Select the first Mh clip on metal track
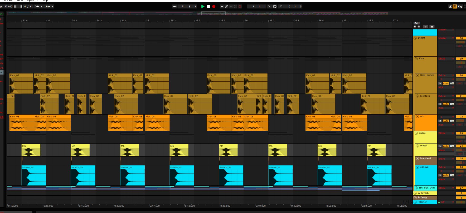 31,150
